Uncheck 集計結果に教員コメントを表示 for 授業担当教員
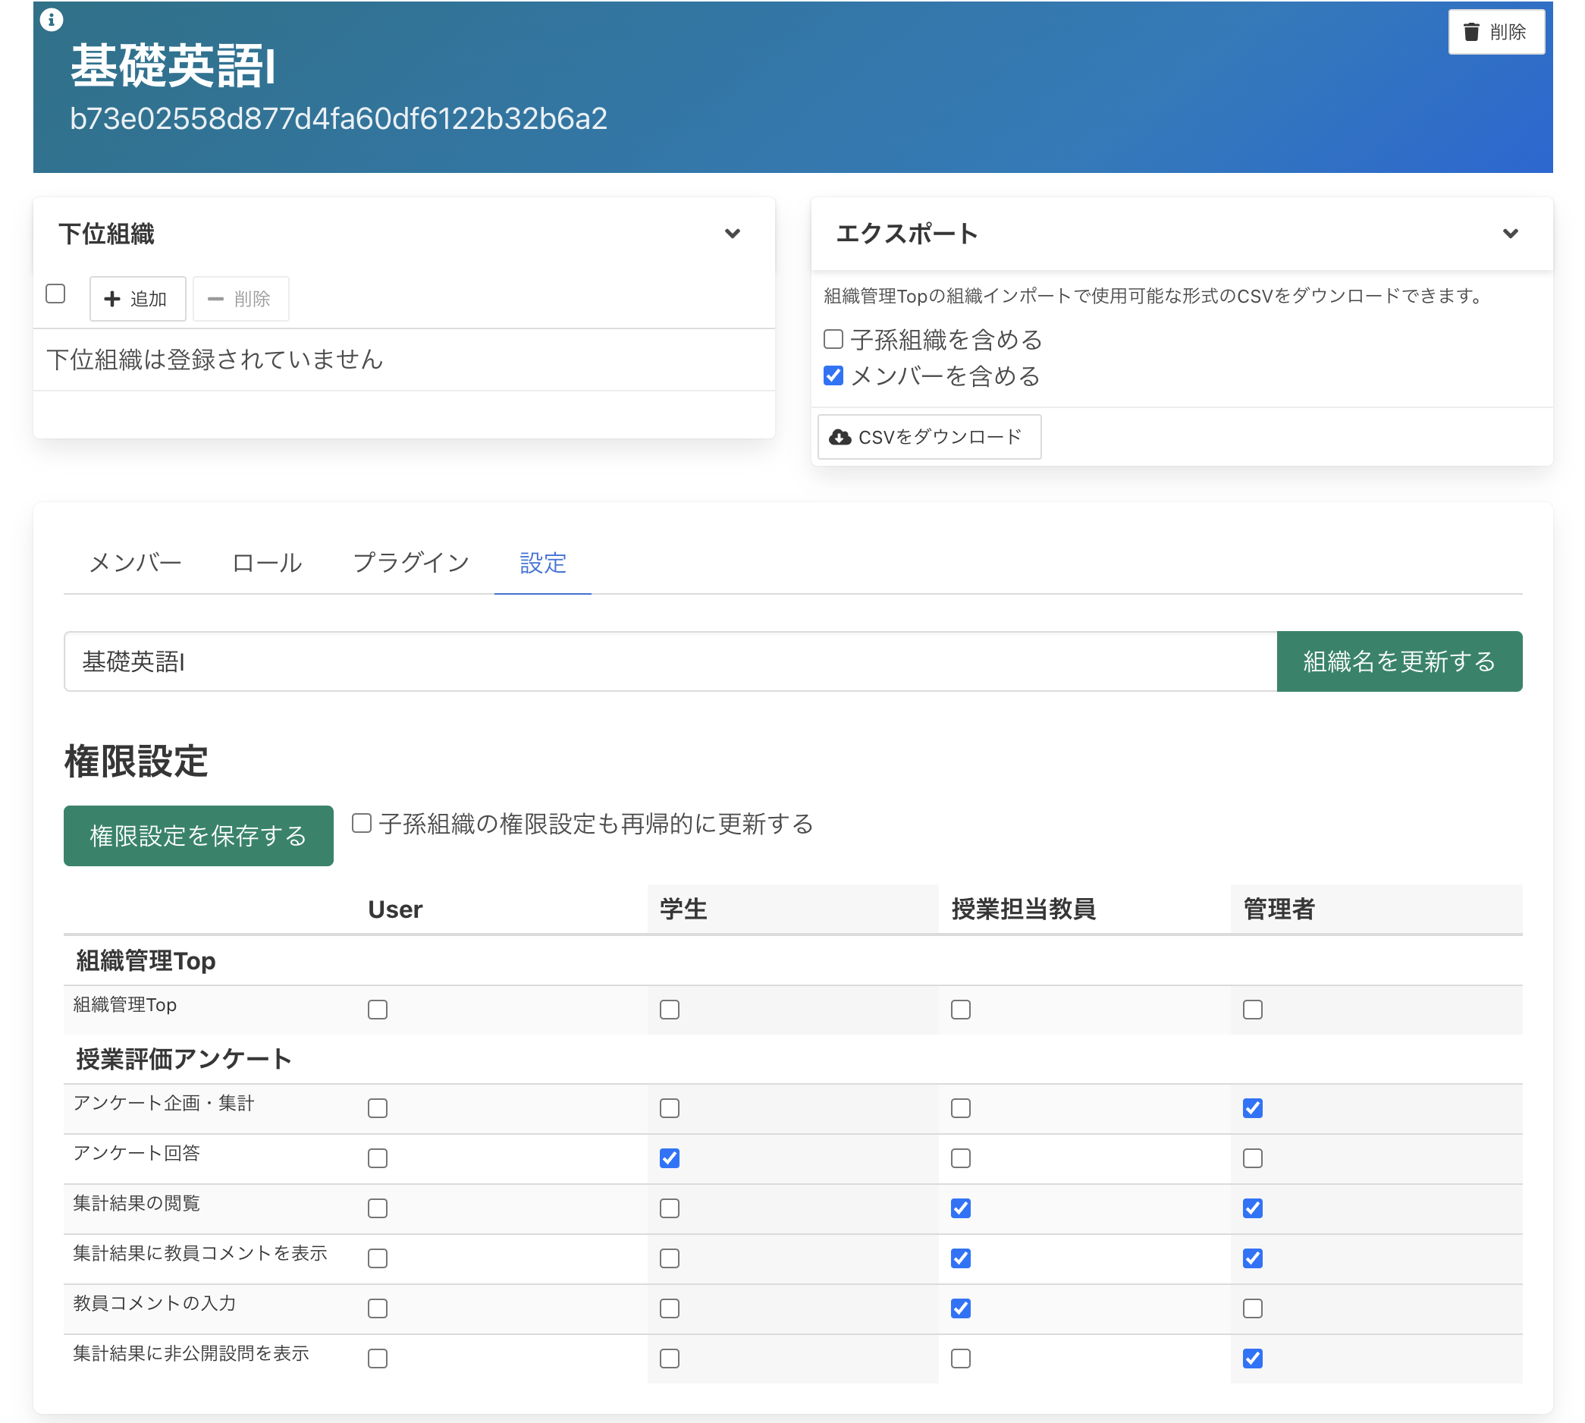The height and width of the screenshot is (1423, 1585). [x=961, y=1258]
